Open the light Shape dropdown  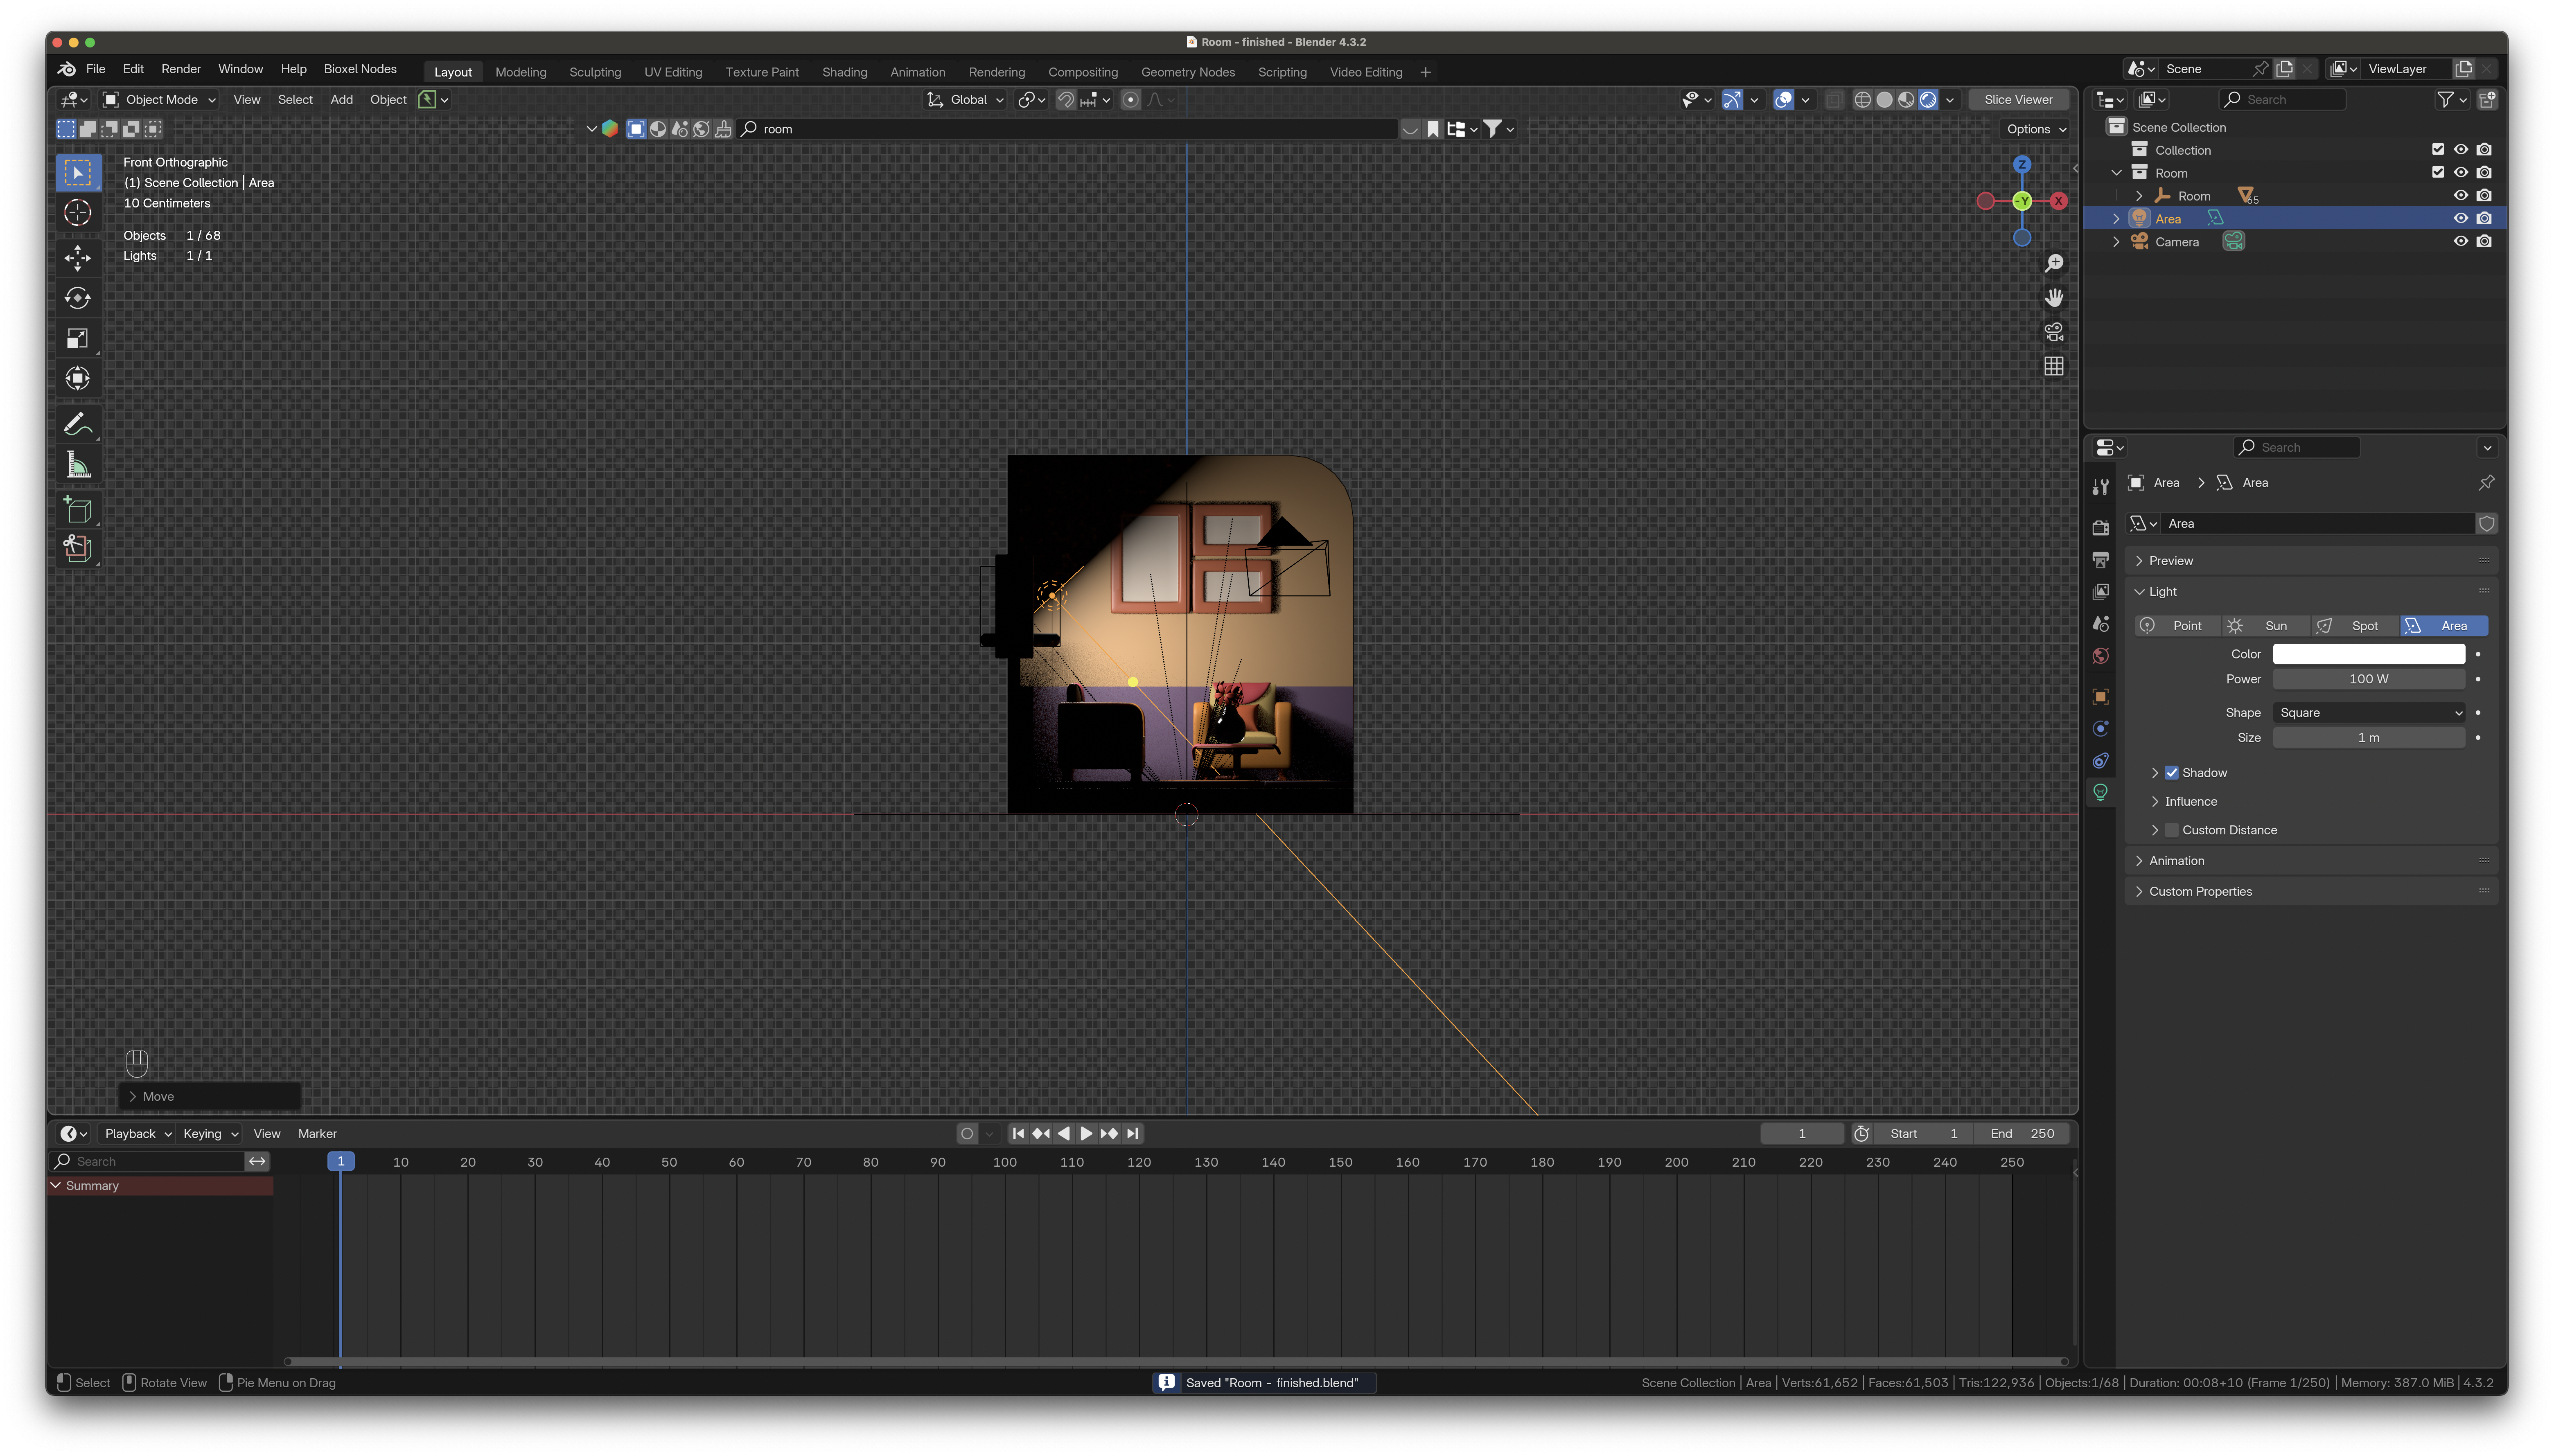coord(2369,713)
